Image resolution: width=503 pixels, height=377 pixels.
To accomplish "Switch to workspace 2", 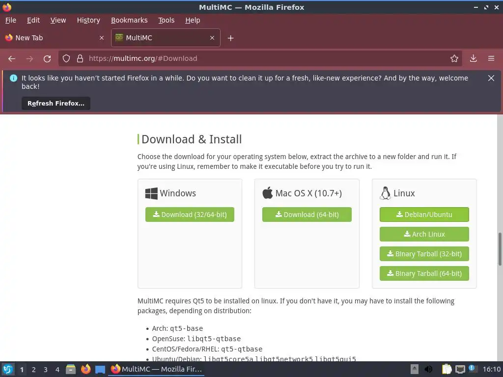I will pos(34,370).
